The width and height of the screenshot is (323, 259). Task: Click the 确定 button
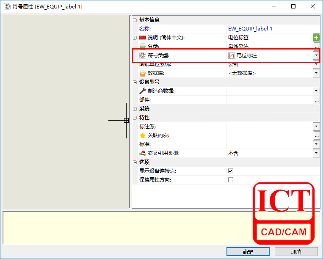[248, 252]
